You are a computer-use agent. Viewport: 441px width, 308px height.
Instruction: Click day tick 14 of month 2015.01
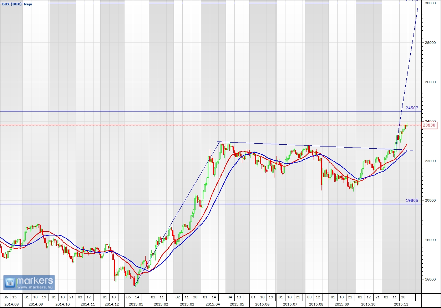click(137, 297)
